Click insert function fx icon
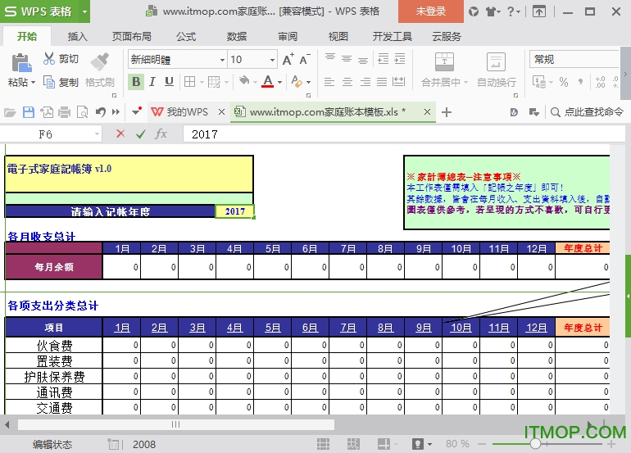Viewport: 631px width, 453px height. pos(161,134)
